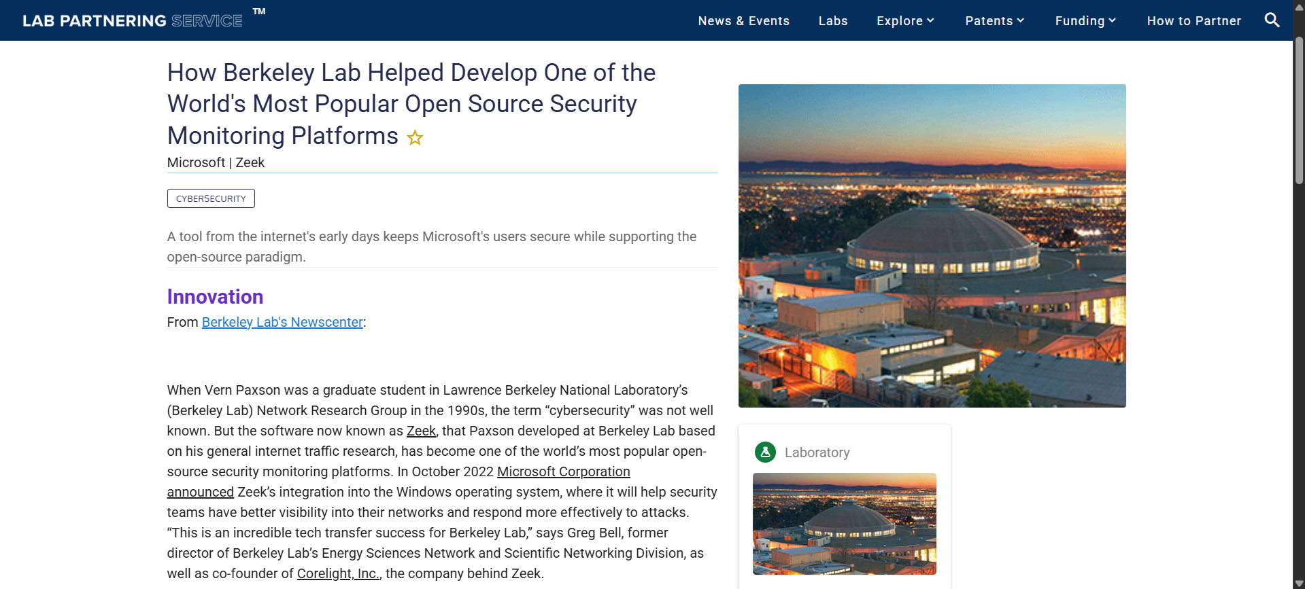Click the search magnifier icon
This screenshot has width=1305, height=589.
click(1272, 20)
